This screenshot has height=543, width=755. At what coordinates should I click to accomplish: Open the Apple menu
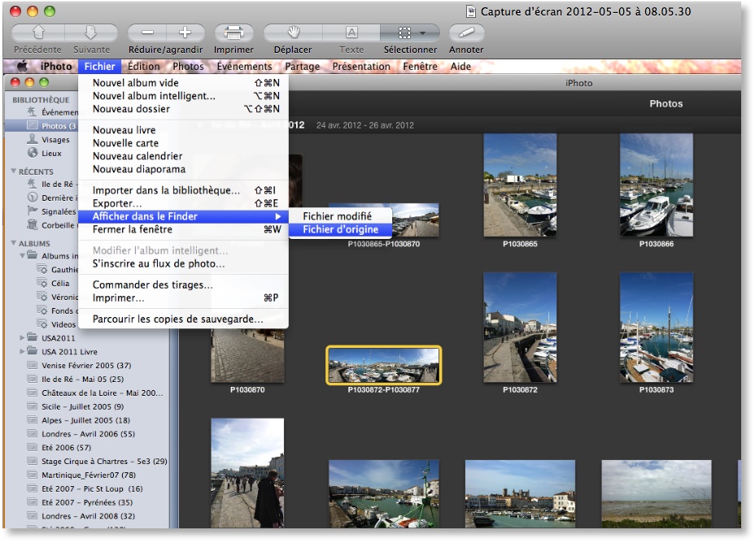22,67
